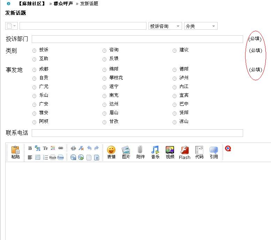This screenshot has height=240, width=271.
Task: Open the text color grid picker
Action: click(x=53, y=148)
